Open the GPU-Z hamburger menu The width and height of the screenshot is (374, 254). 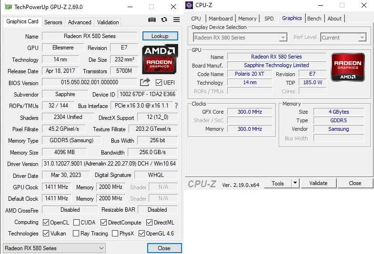pos(176,20)
